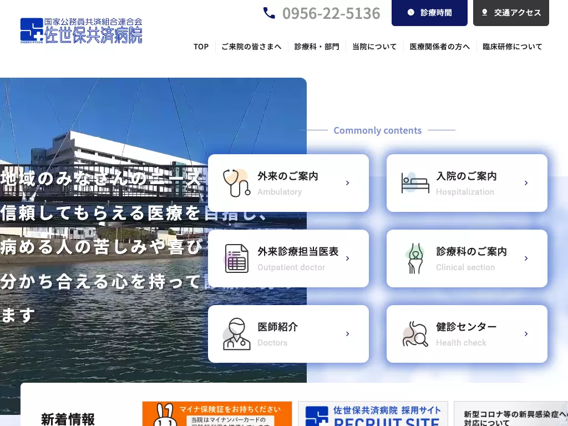Open the 当院について menu
This screenshot has width=568, height=426.
tap(374, 47)
